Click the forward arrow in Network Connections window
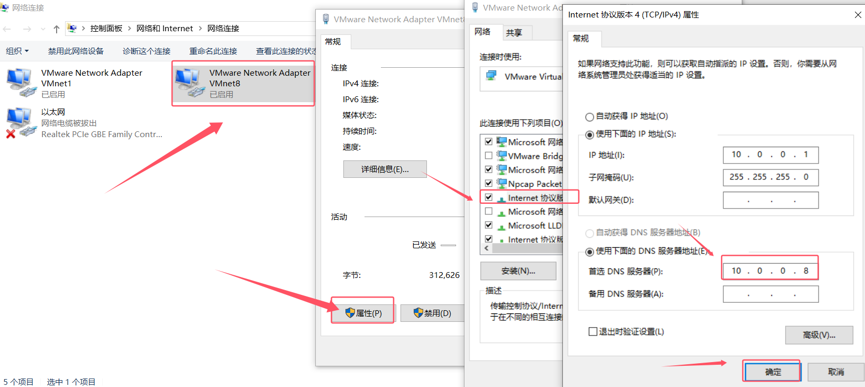This screenshot has height=387, width=865. pyautogui.click(x=27, y=29)
